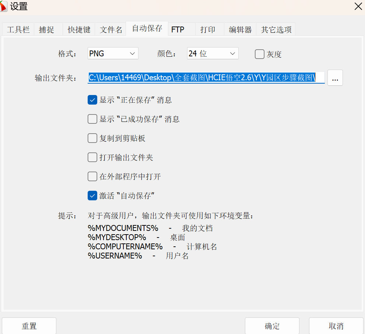Viewport: 365px width, 334px height.
Task: Click the 提示 label text
Action: tap(67, 216)
